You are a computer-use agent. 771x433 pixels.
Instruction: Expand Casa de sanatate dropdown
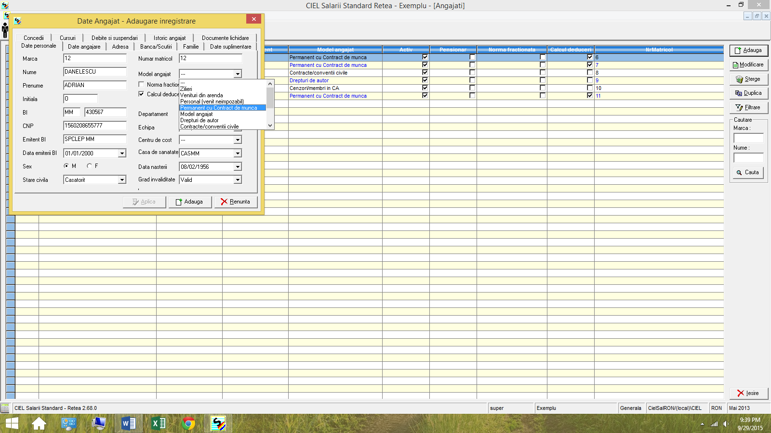pos(238,153)
